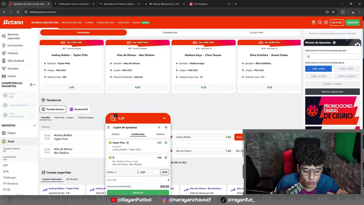Select the Simples coupon tab
Viewport: 364px width, 205px height.
click(116, 134)
